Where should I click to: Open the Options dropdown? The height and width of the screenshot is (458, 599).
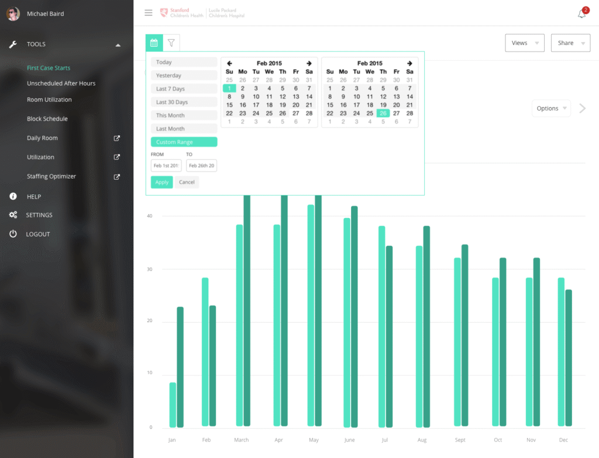pos(551,108)
